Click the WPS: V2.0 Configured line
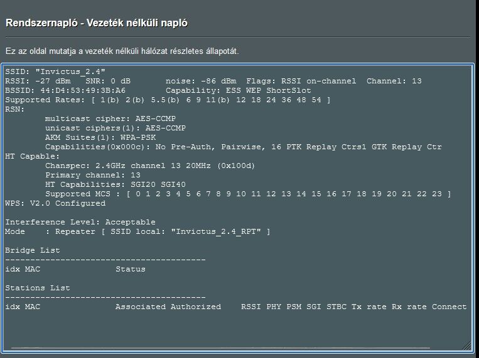Viewport: 479px width, 358px height. (55, 203)
